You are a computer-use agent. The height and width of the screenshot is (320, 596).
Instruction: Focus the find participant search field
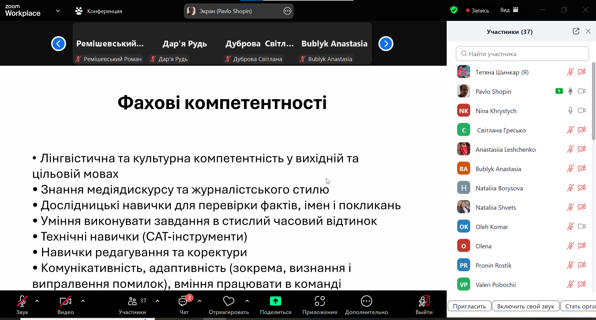point(522,54)
